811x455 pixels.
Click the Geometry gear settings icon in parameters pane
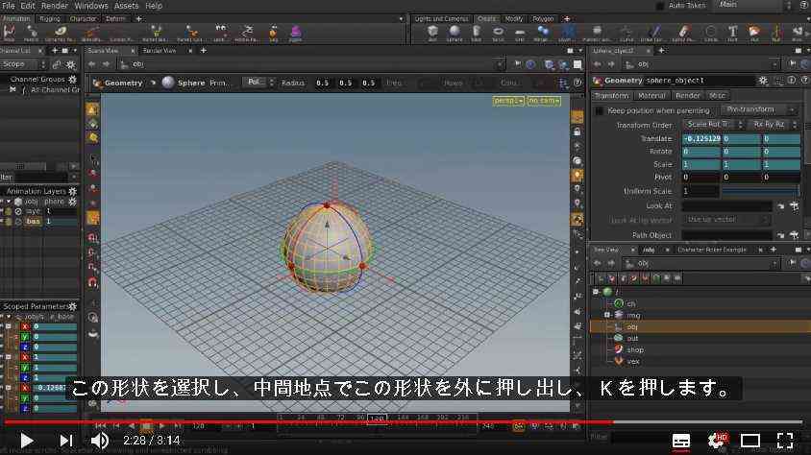(763, 81)
